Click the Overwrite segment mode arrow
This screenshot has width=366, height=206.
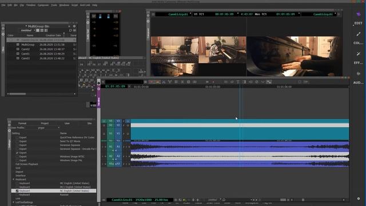click(158, 82)
